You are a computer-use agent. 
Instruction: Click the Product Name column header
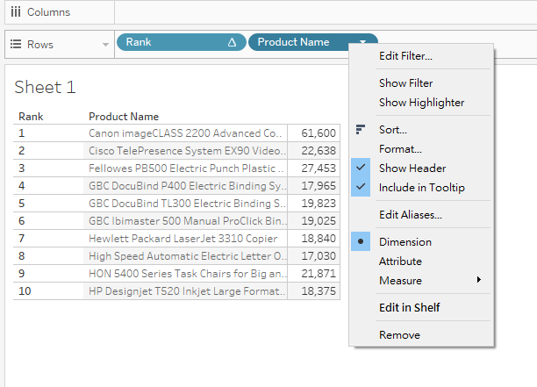tap(124, 117)
